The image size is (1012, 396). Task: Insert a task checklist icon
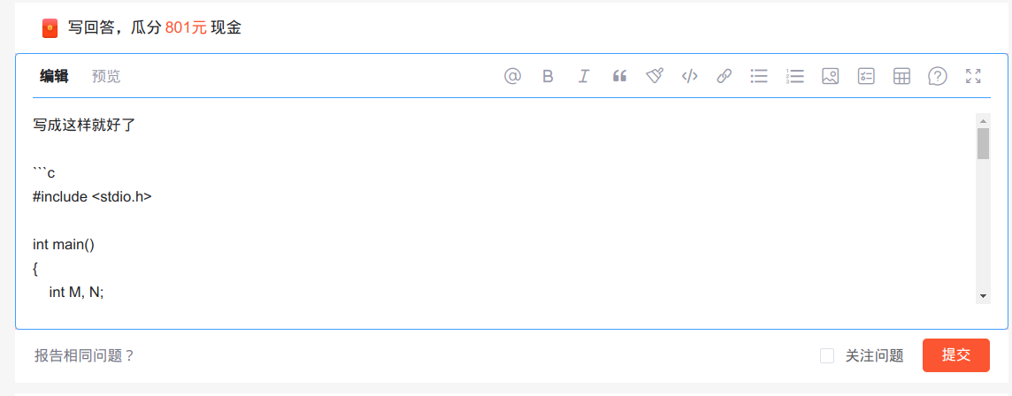click(865, 76)
